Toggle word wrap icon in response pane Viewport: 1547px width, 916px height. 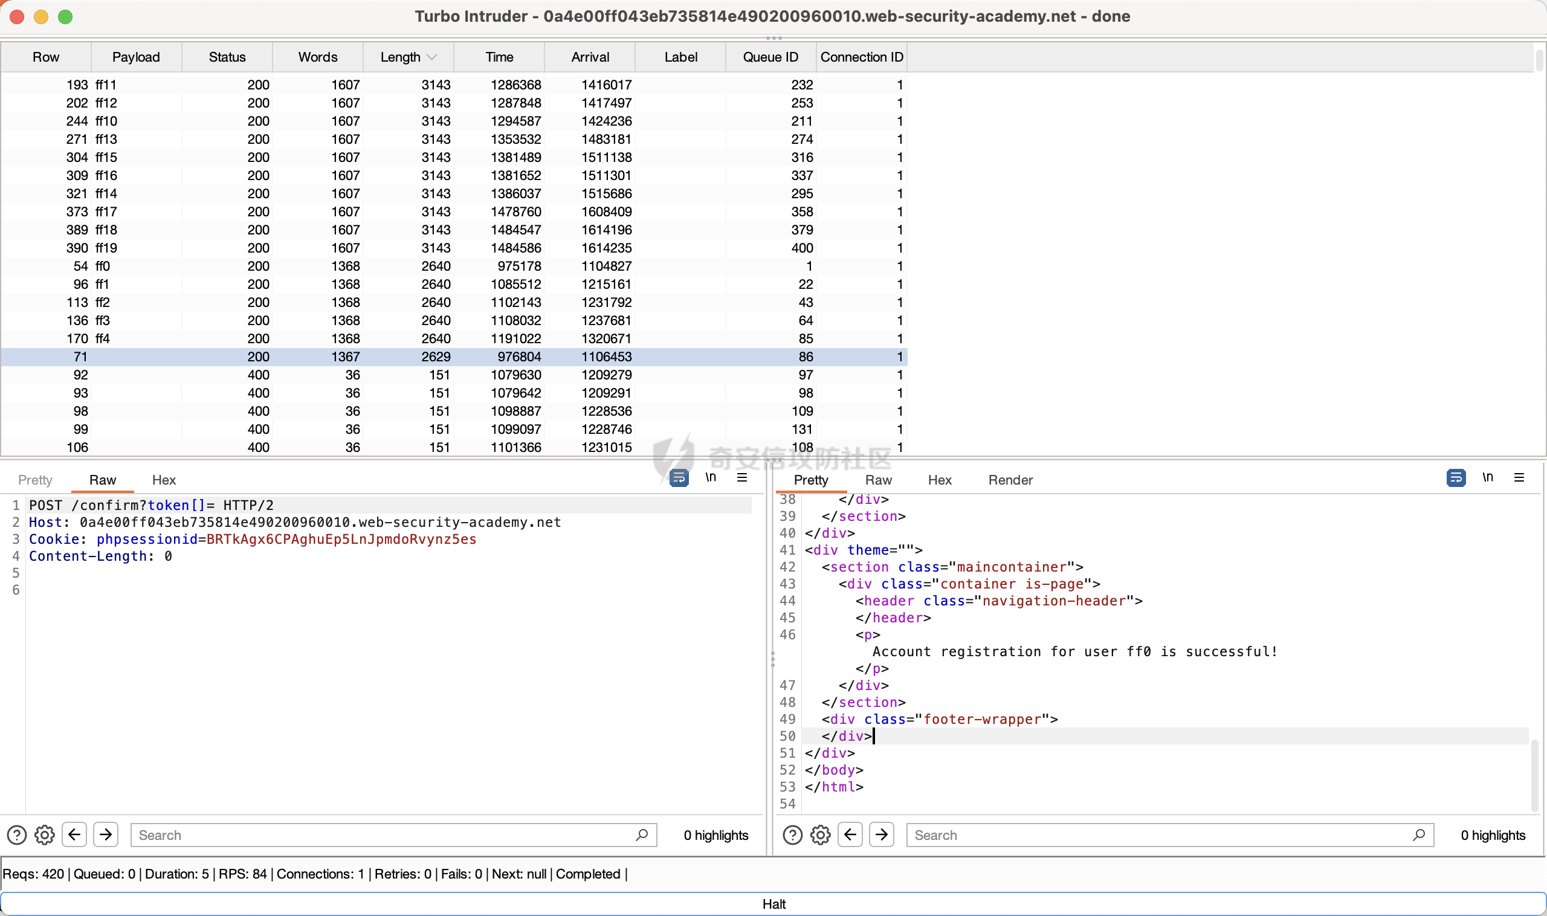tap(1456, 477)
